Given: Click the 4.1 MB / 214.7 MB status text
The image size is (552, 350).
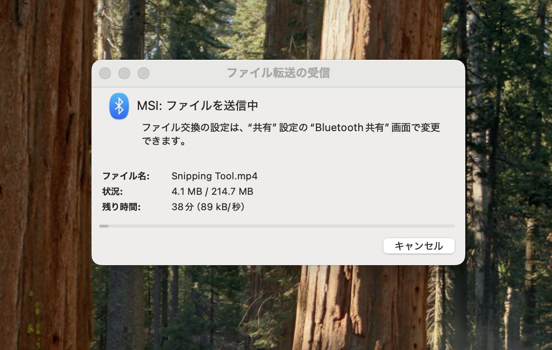Looking at the screenshot, I should coord(212,191).
